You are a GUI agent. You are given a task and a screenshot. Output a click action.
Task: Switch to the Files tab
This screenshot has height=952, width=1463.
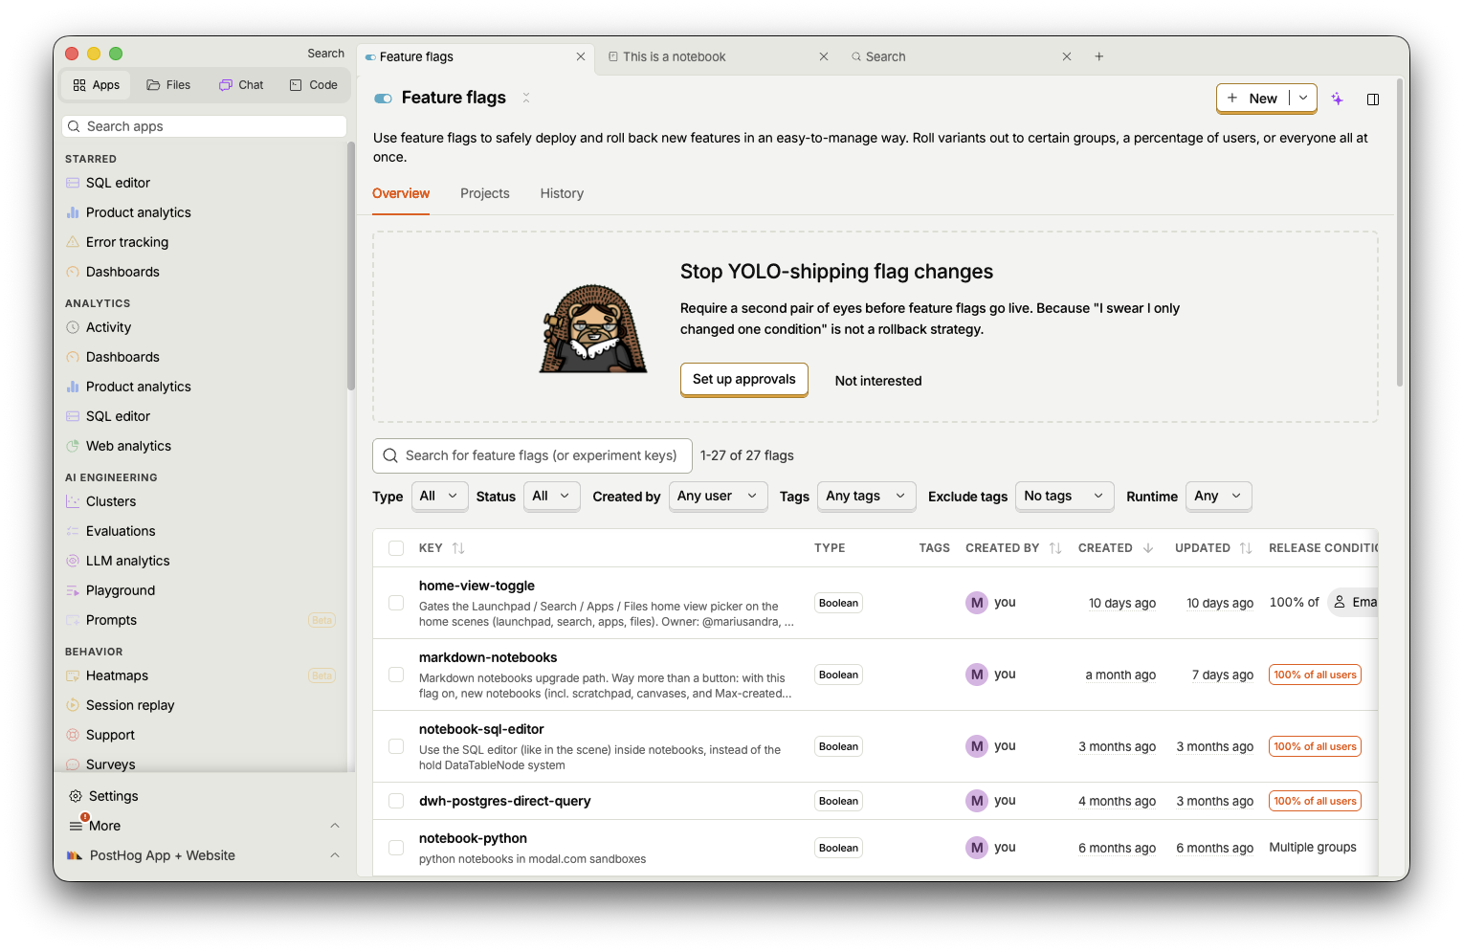click(168, 85)
